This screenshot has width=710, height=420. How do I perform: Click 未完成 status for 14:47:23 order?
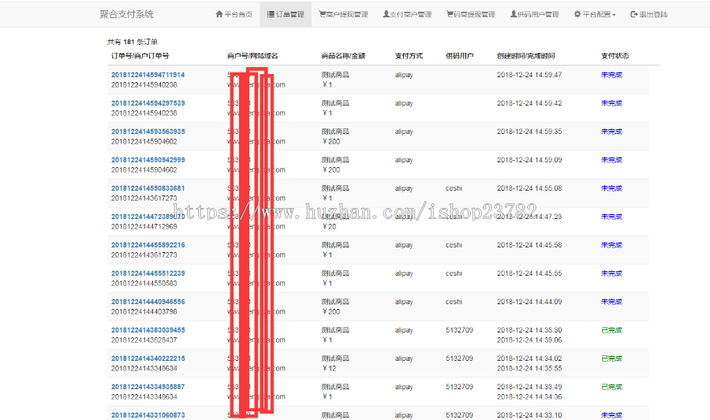point(611,217)
